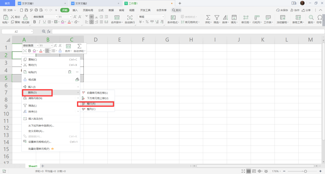Click the new tab plus button
Screen dimensions: 325x174
pyautogui.click(x=180, y=3)
